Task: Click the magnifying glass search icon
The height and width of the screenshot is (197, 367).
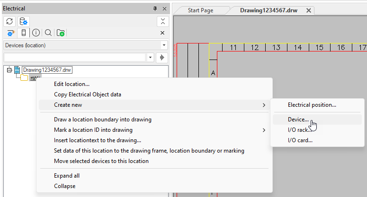Action: (48, 33)
